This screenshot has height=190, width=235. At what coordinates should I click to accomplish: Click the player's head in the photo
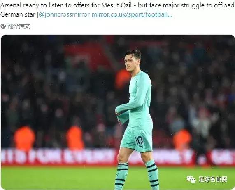tap(133, 60)
